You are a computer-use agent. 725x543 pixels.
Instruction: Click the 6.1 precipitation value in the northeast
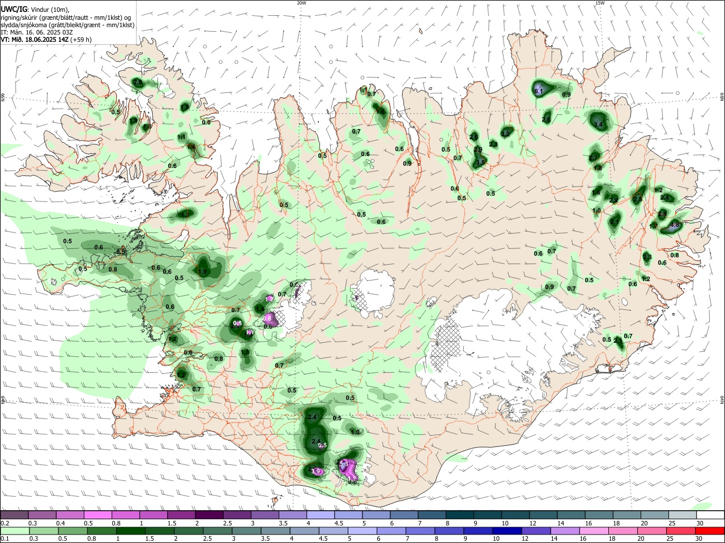539,91
